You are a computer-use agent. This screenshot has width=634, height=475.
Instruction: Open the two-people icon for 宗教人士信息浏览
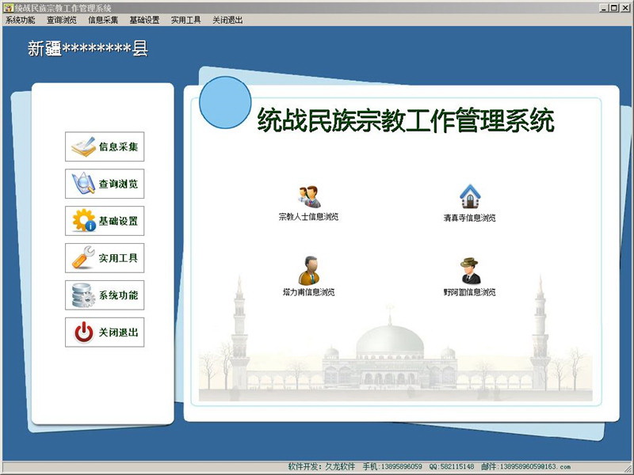(x=309, y=196)
